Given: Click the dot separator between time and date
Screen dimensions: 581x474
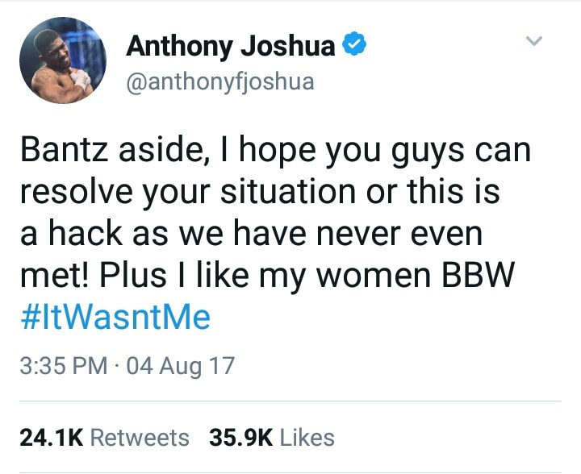Looking at the screenshot, I should (x=117, y=366).
